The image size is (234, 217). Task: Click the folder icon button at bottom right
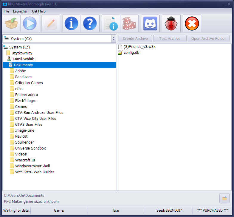[x=224, y=198]
